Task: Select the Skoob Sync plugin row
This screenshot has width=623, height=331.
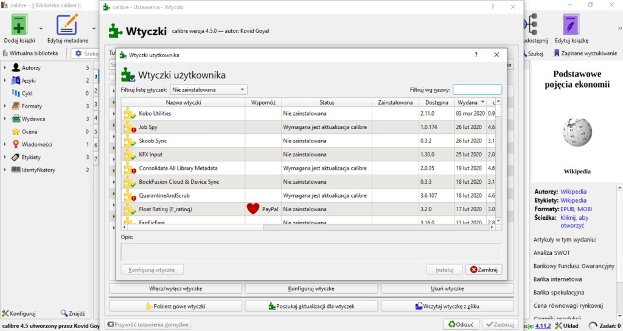Action: point(308,141)
